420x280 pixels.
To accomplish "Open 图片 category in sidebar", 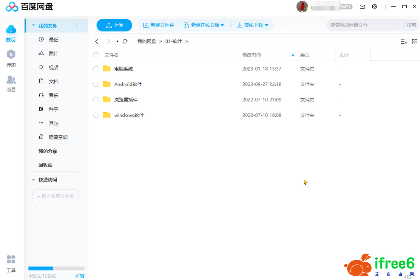I will [x=53, y=54].
